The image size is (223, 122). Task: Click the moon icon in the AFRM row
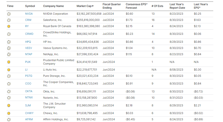coord(9,120)
